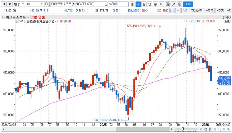The image size is (232, 133).
Task: Click the left triangle move-back icon
Action: 201,129
